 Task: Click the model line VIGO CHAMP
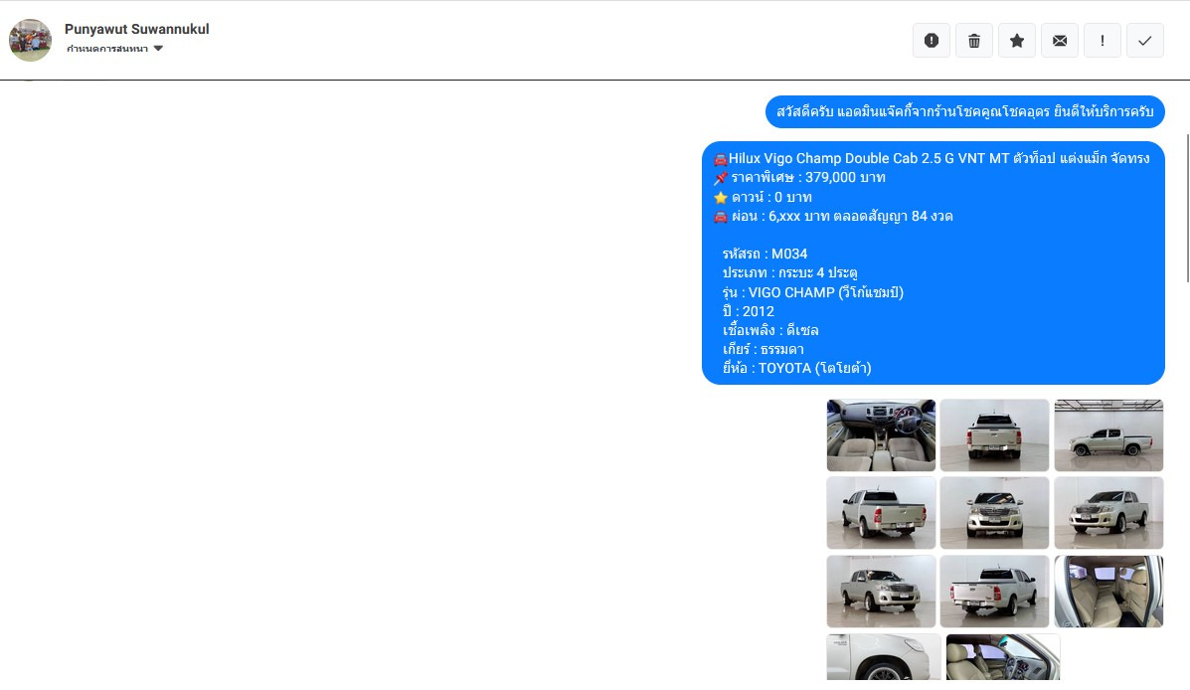(813, 292)
